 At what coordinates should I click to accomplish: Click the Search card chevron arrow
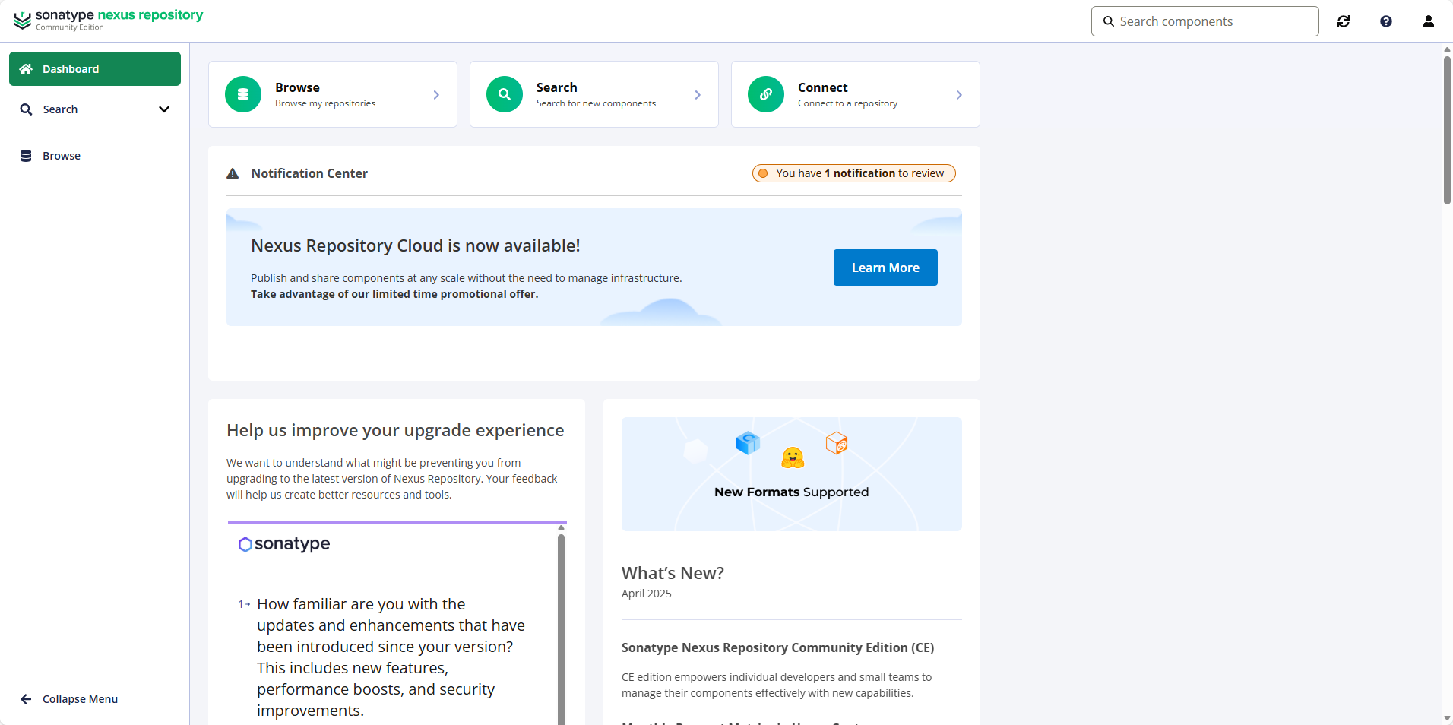coord(698,95)
